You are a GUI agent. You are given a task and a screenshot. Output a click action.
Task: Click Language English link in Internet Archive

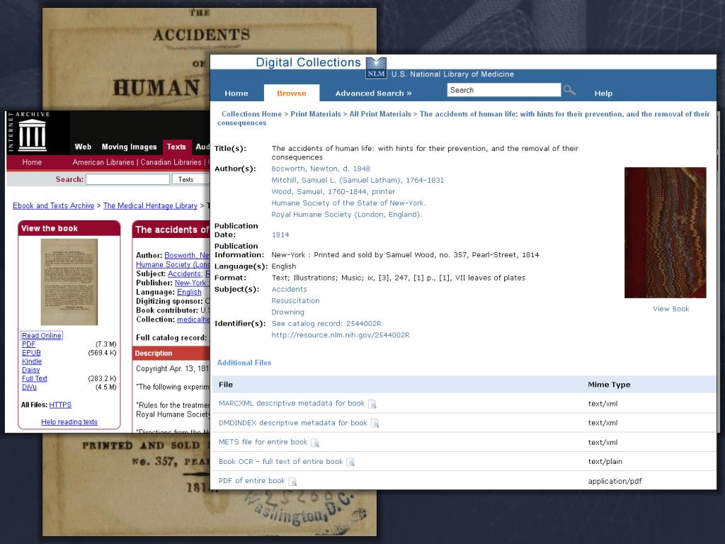(189, 293)
